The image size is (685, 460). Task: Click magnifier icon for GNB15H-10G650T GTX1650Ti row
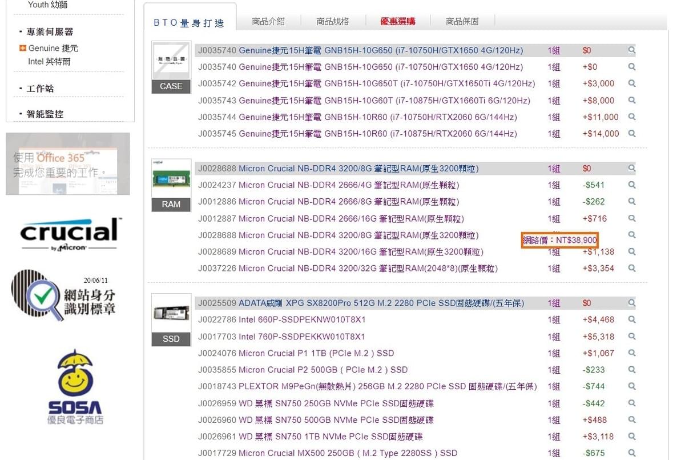click(632, 83)
